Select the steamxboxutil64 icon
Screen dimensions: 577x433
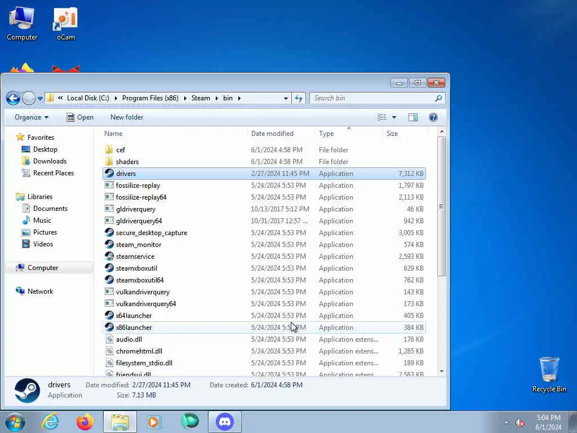pos(109,280)
